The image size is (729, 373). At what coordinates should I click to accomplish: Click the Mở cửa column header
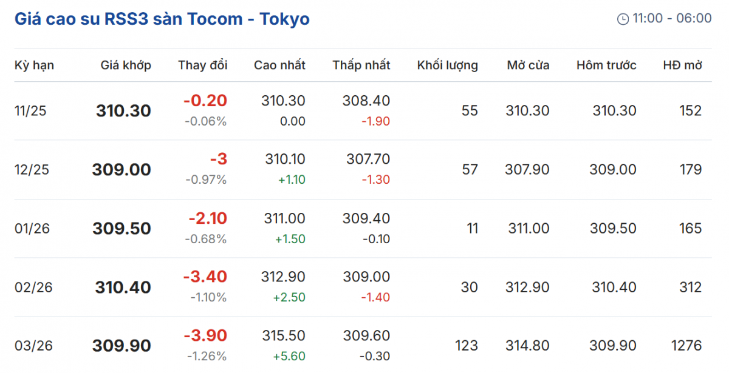(x=528, y=66)
